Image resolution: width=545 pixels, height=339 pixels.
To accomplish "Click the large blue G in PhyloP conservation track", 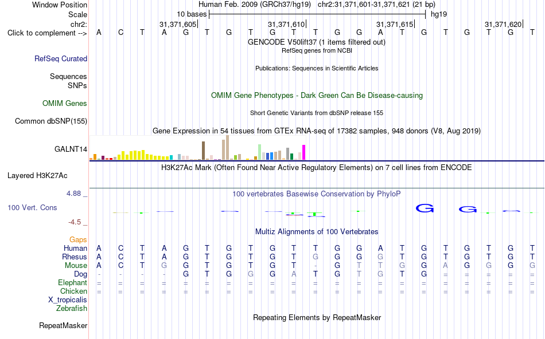I will tap(425, 208).
